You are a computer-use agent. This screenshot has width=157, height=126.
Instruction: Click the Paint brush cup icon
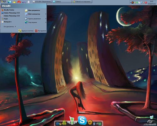pos(3,19)
